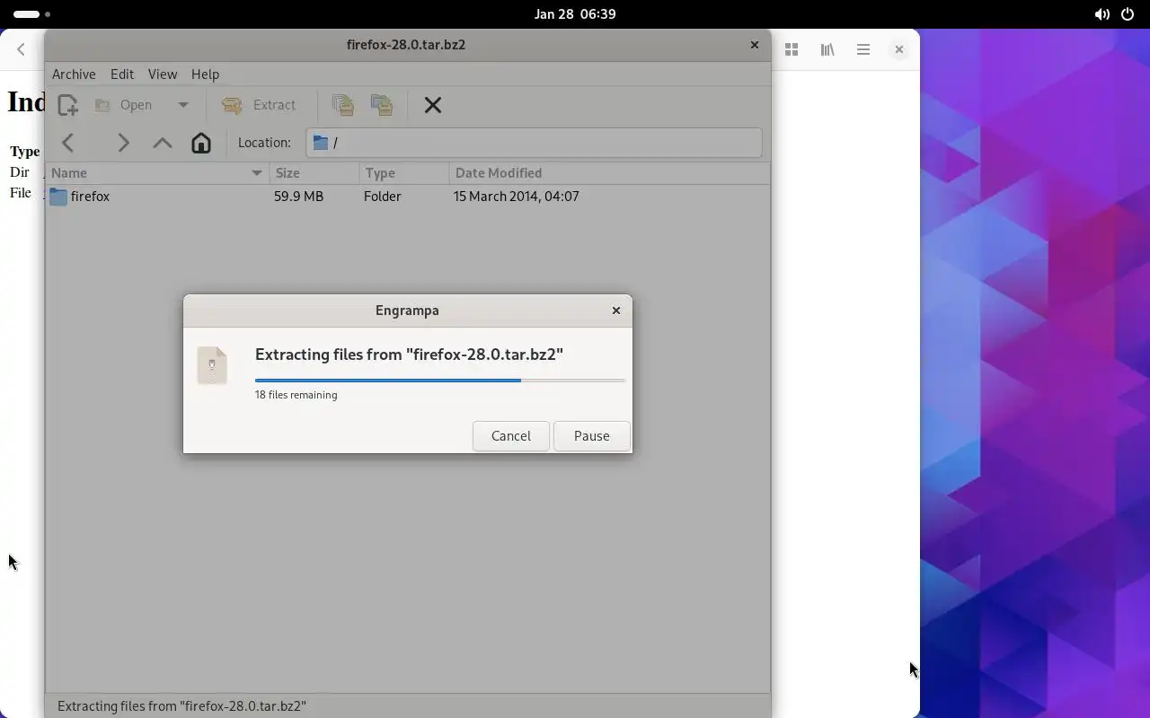Close the firefox-28.0.tar.bz2 window
The width and height of the screenshot is (1150, 718).
click(x=755, y=45)
